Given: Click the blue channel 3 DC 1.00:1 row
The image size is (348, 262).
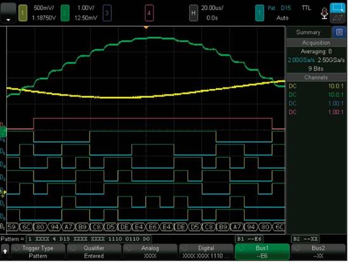Looking at the screenshot, I should (x=316, y=103).
